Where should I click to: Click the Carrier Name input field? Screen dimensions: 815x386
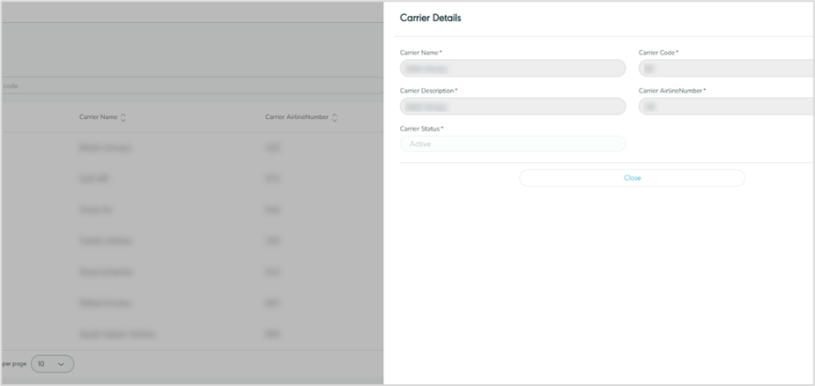point(512,68)
